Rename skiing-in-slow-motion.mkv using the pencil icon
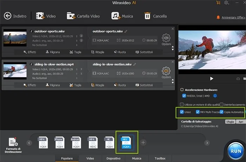The width and height of the screenshot is (246, 162). click(x=135, y=64)
